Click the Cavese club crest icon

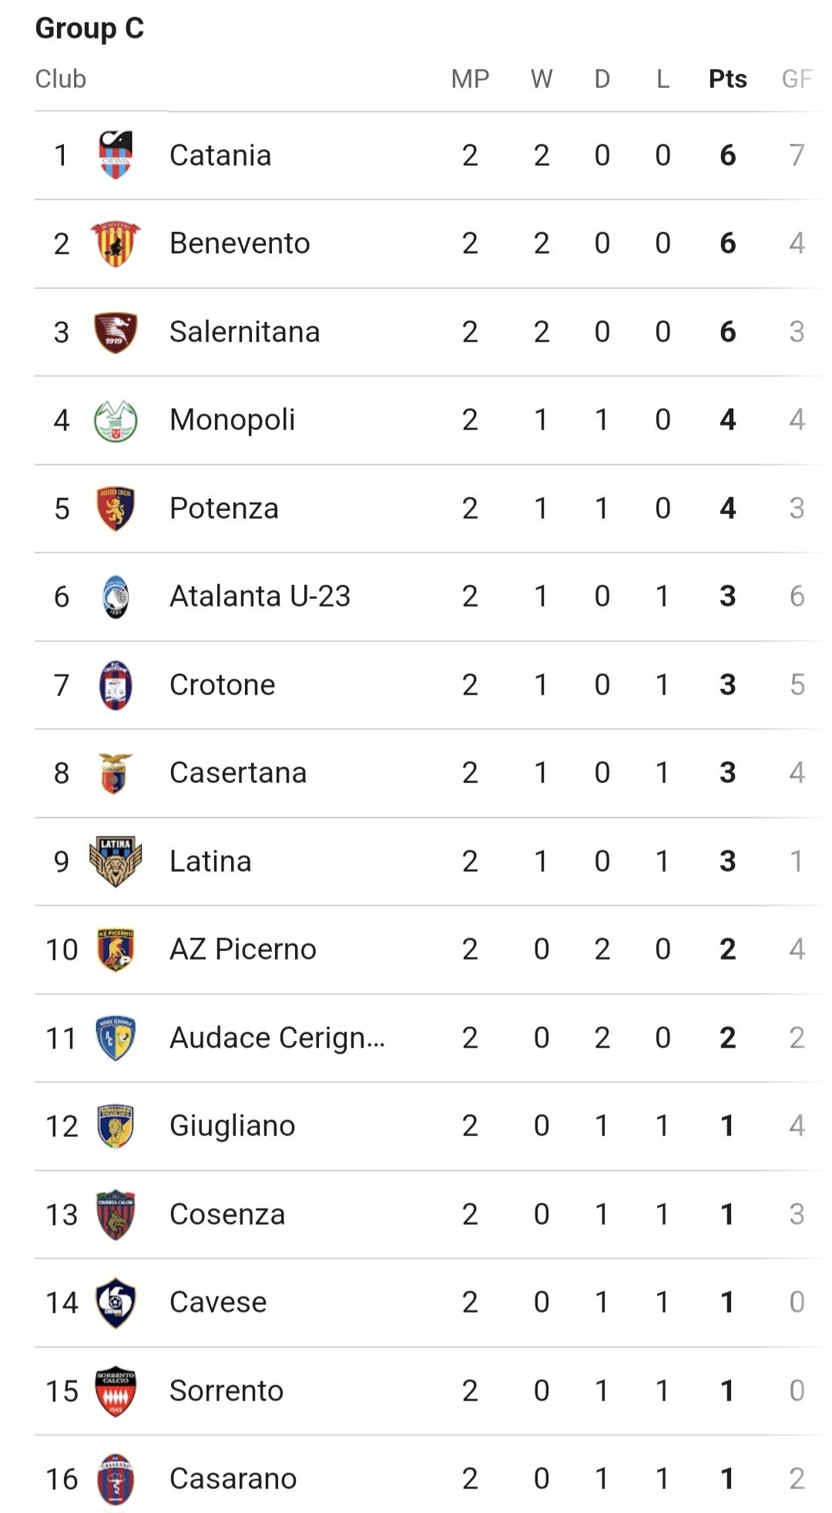pos(116,1303)
